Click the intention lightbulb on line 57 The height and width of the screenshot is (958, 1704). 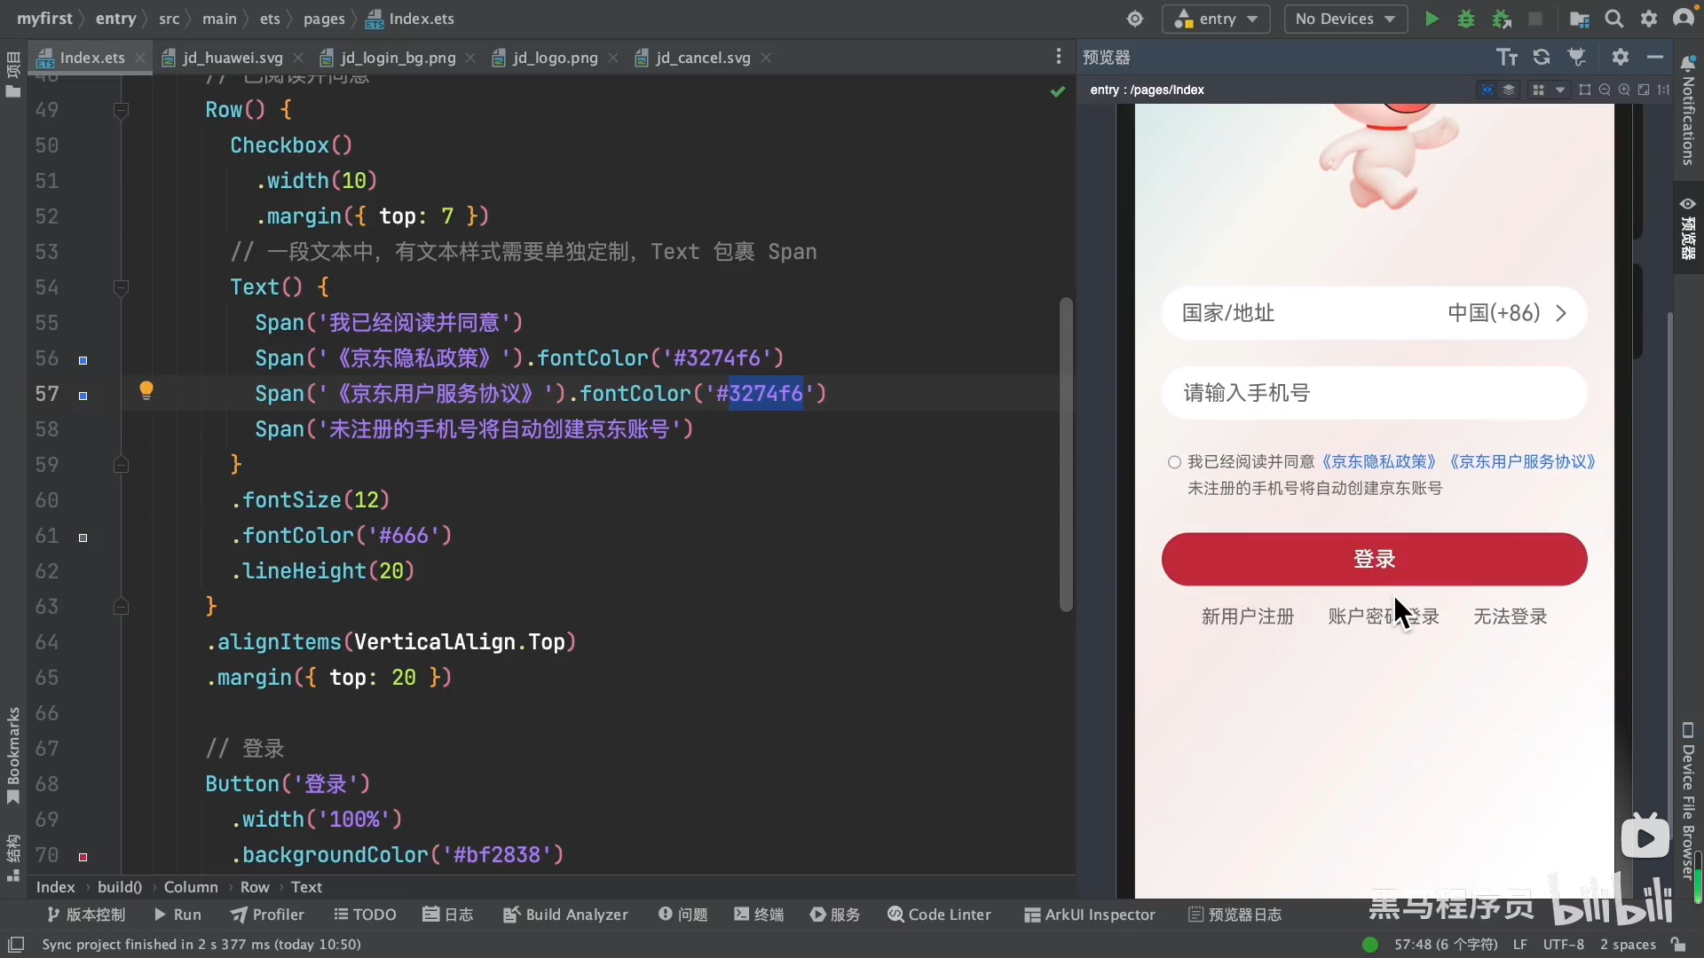click(x=146, y=390)
